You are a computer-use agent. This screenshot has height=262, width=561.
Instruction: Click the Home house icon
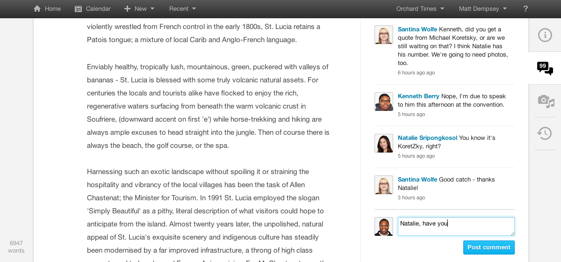[37, 9]
